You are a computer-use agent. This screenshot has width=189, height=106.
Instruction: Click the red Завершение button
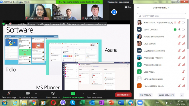tap(123, 95)
